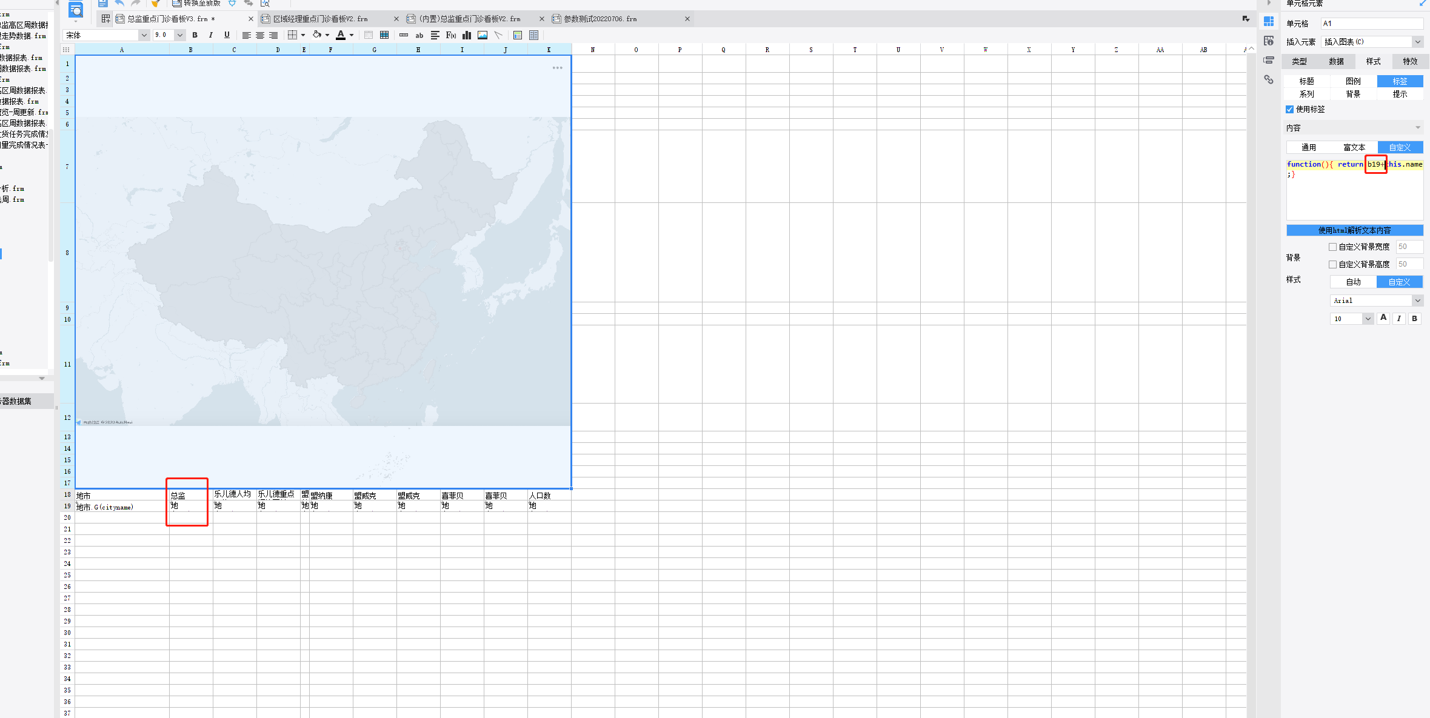Enable the 自定义背景高度 checkbox
Viewport: 1430px width, 718px height.
click(x=1332, y=265)
